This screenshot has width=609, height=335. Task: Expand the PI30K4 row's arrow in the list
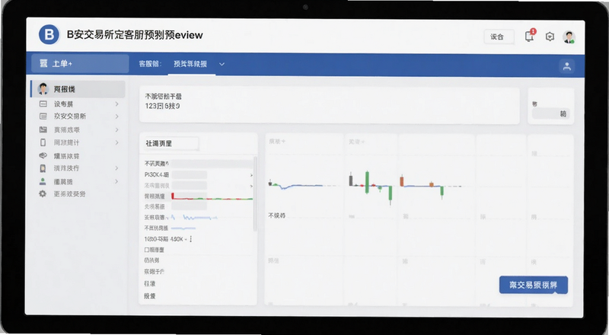point(251,175)
